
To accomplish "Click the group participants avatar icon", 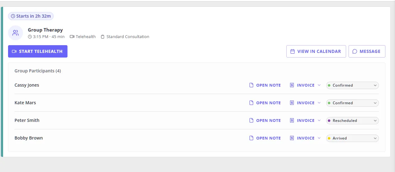I will pos(15,33).
